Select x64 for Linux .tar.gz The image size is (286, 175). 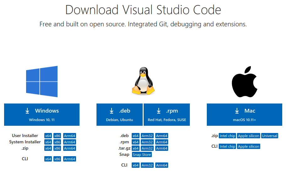click(135, 148)
